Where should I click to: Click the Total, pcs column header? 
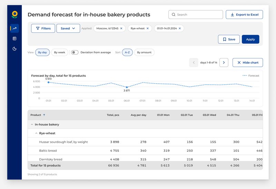pos(113,115)
